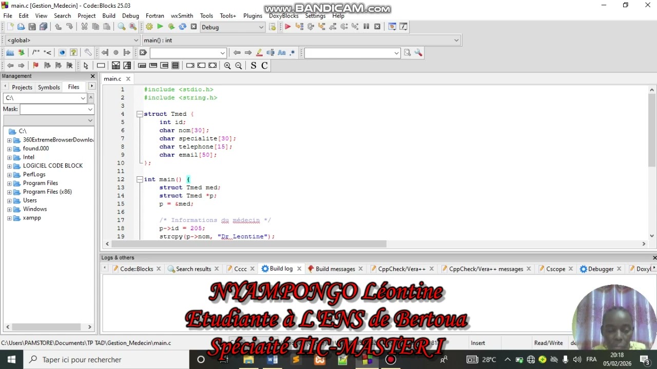Click the Stop debugger icon
The image size is (657, 369).
pos(377,27)
